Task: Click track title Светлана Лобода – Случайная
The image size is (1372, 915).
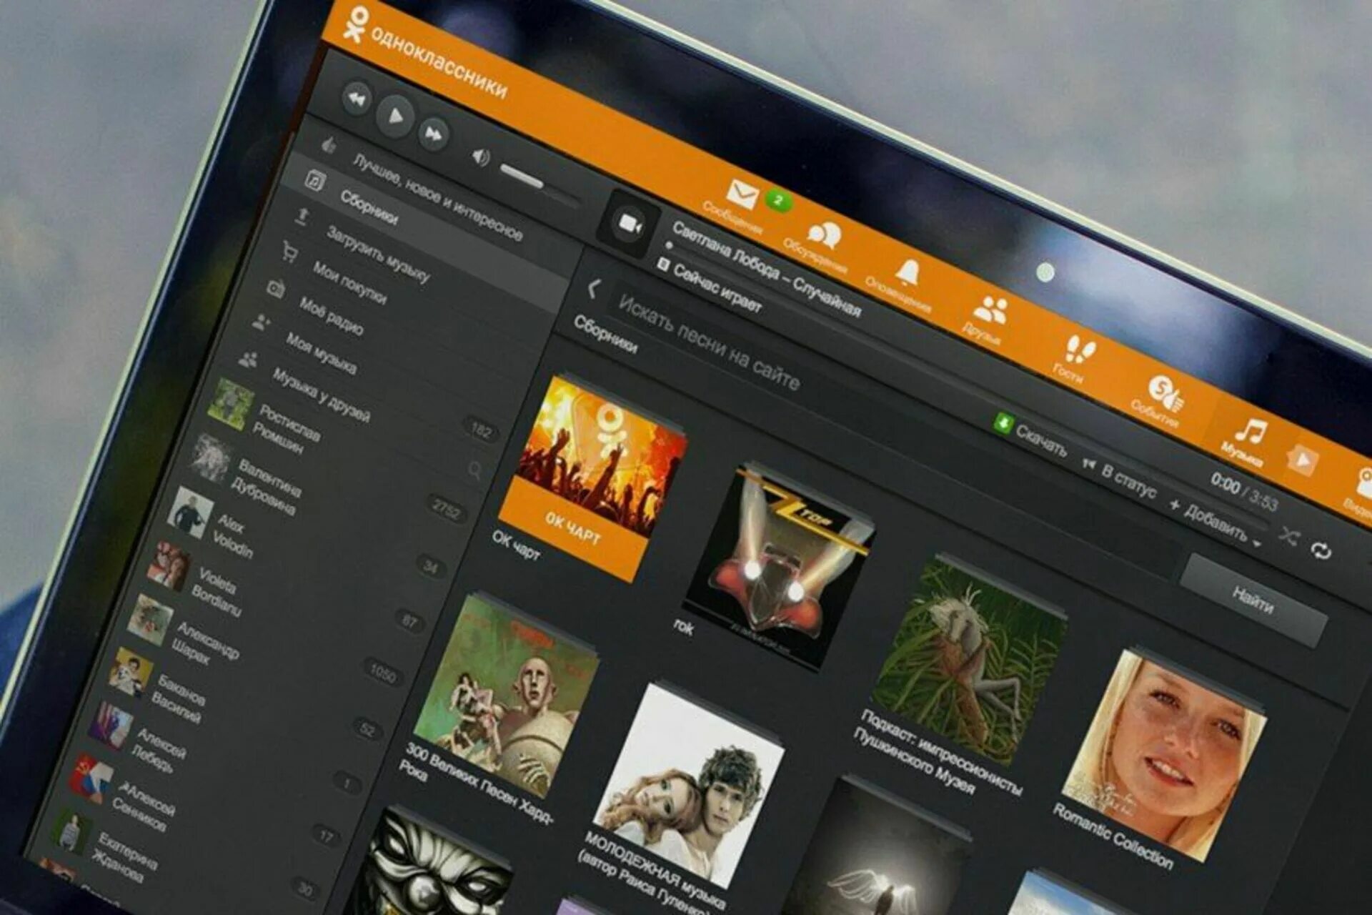Action: click(x=766, y=269)
